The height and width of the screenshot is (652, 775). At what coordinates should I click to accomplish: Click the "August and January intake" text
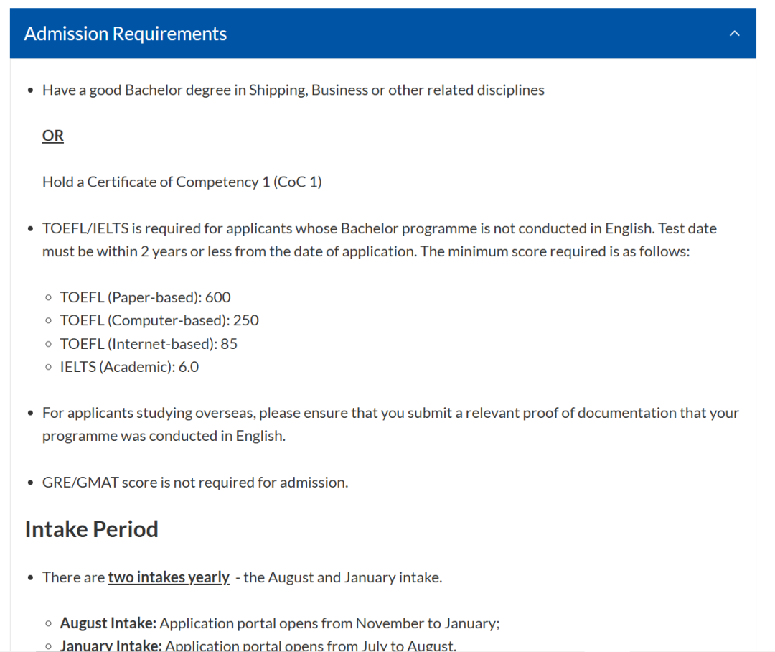coord(342,577)
